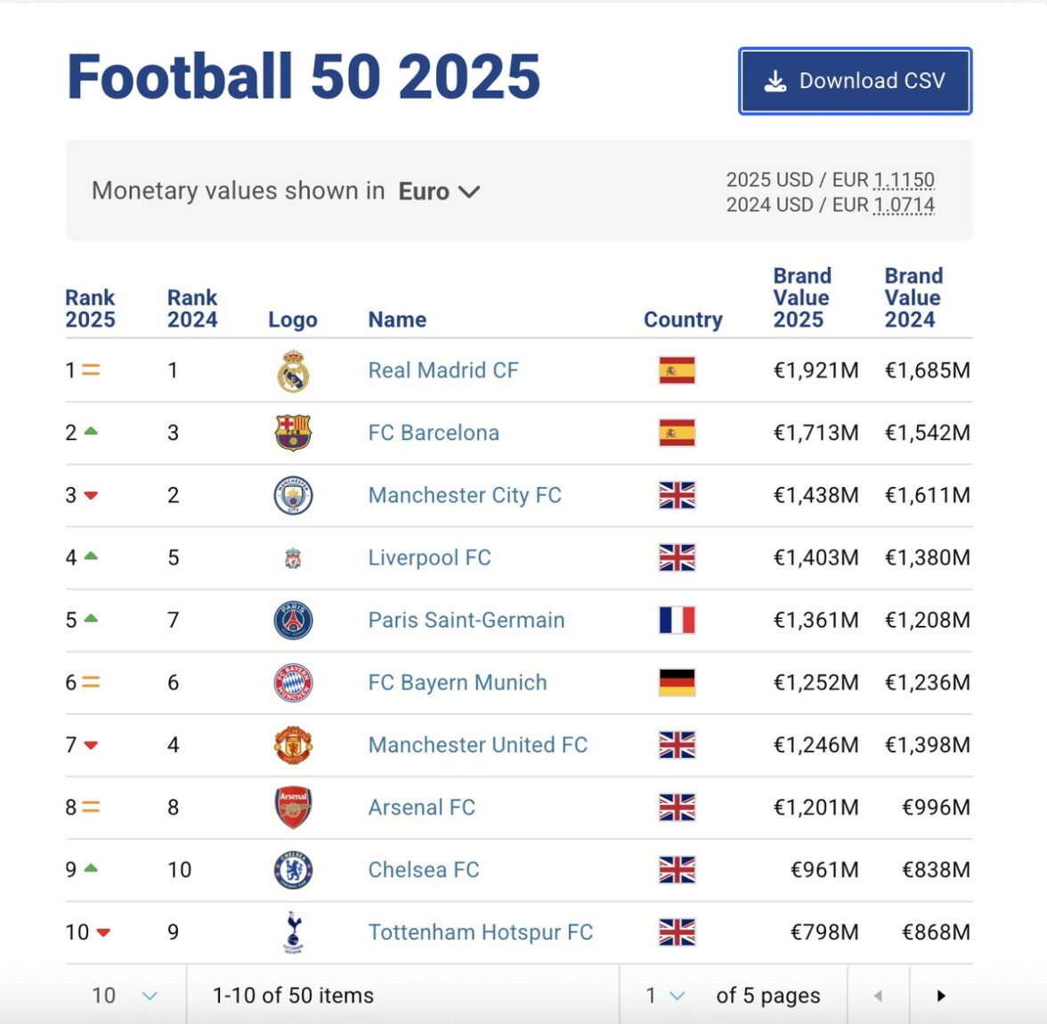The width and height of the screenshot is (1047, 1024).
Task: Click the previous page arrow
Action: click(x=878, y=996)
